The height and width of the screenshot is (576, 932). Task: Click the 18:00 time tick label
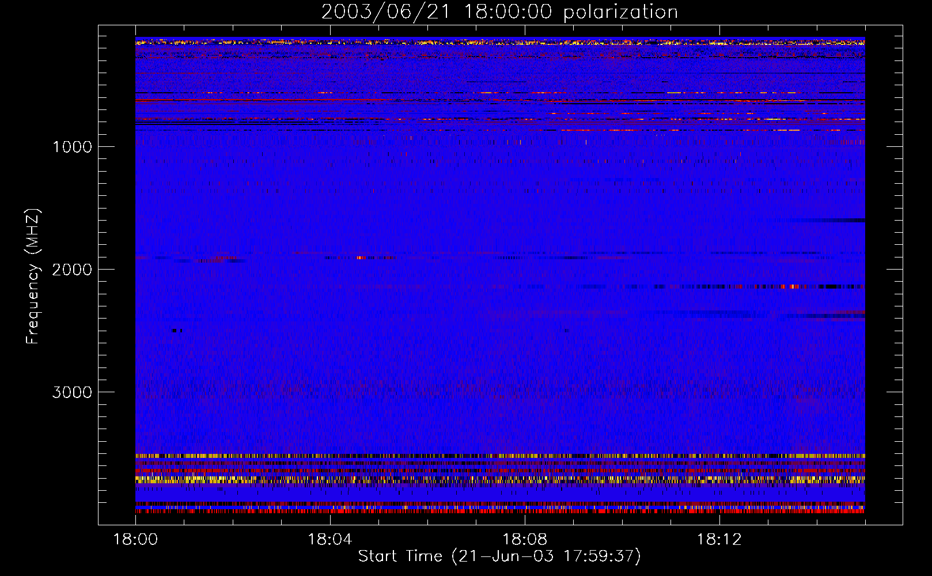[x=135, y=540]
